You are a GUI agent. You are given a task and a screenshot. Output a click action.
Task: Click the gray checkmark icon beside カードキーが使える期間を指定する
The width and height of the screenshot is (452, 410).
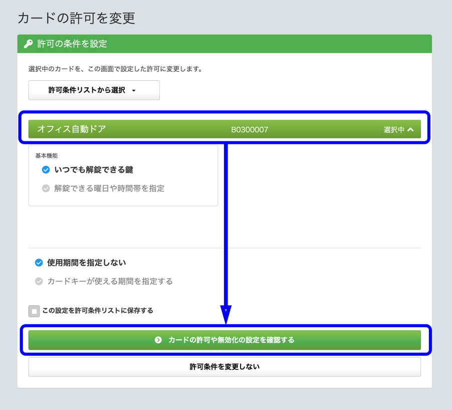39,281
